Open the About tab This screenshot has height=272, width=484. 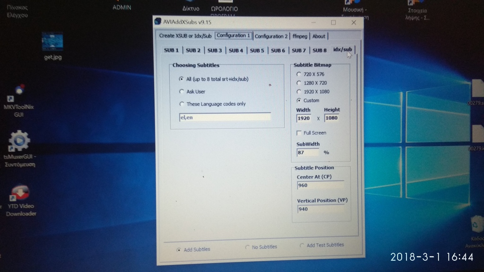click(319, 36)
